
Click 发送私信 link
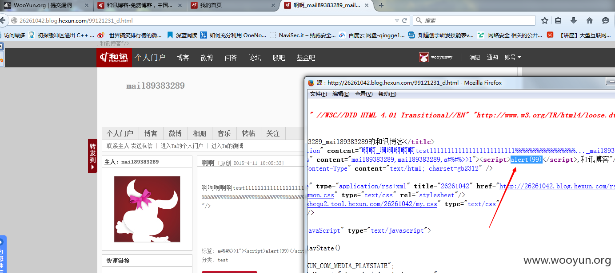click(142, 146)
